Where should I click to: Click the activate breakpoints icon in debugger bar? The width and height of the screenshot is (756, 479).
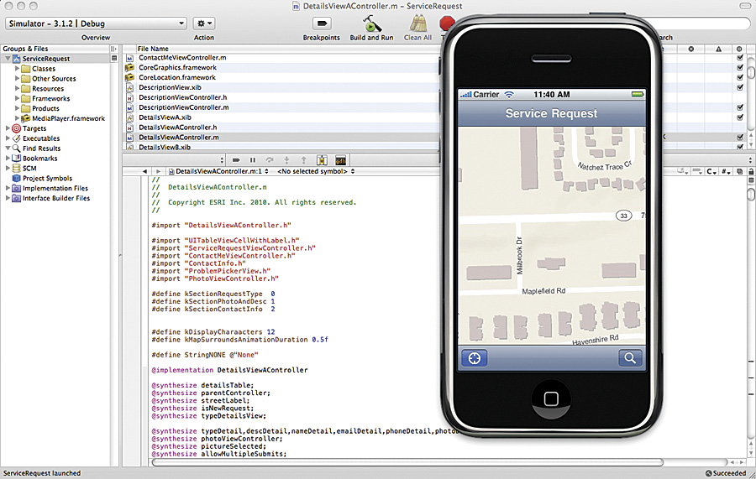coord(236,160)
